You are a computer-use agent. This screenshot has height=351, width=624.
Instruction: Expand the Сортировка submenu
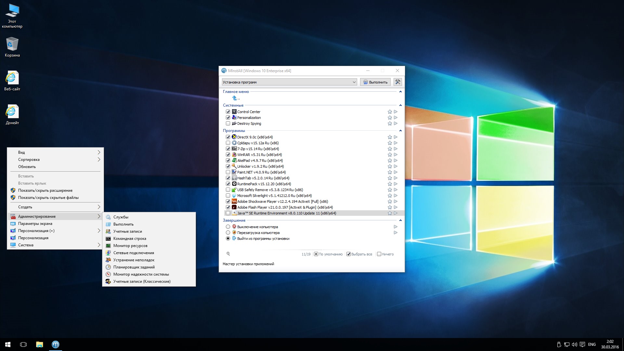[x=55, y=160]
